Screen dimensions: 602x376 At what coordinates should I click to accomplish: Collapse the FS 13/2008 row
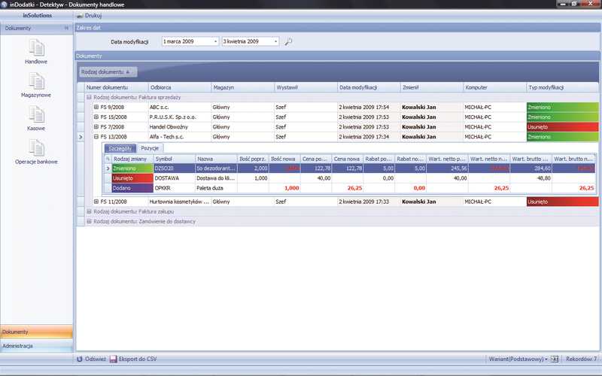96,137
